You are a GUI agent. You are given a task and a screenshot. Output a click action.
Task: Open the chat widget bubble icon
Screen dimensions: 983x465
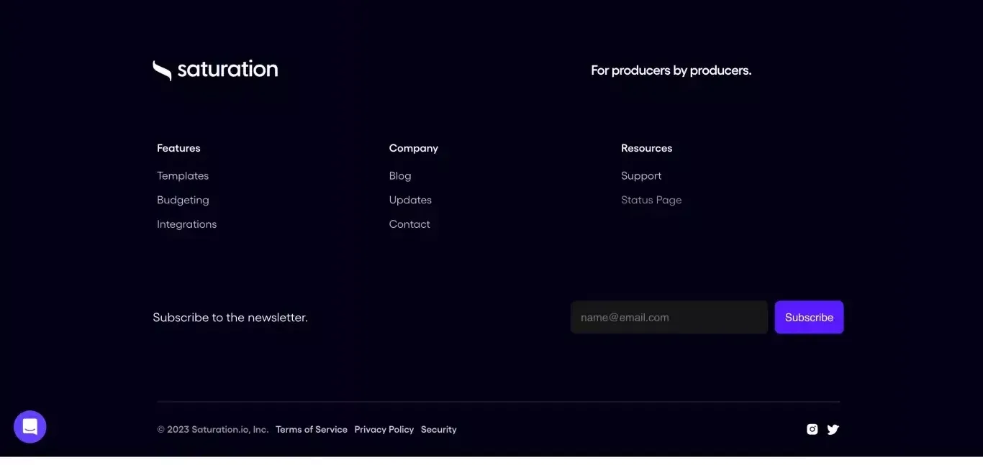[30, 427]
